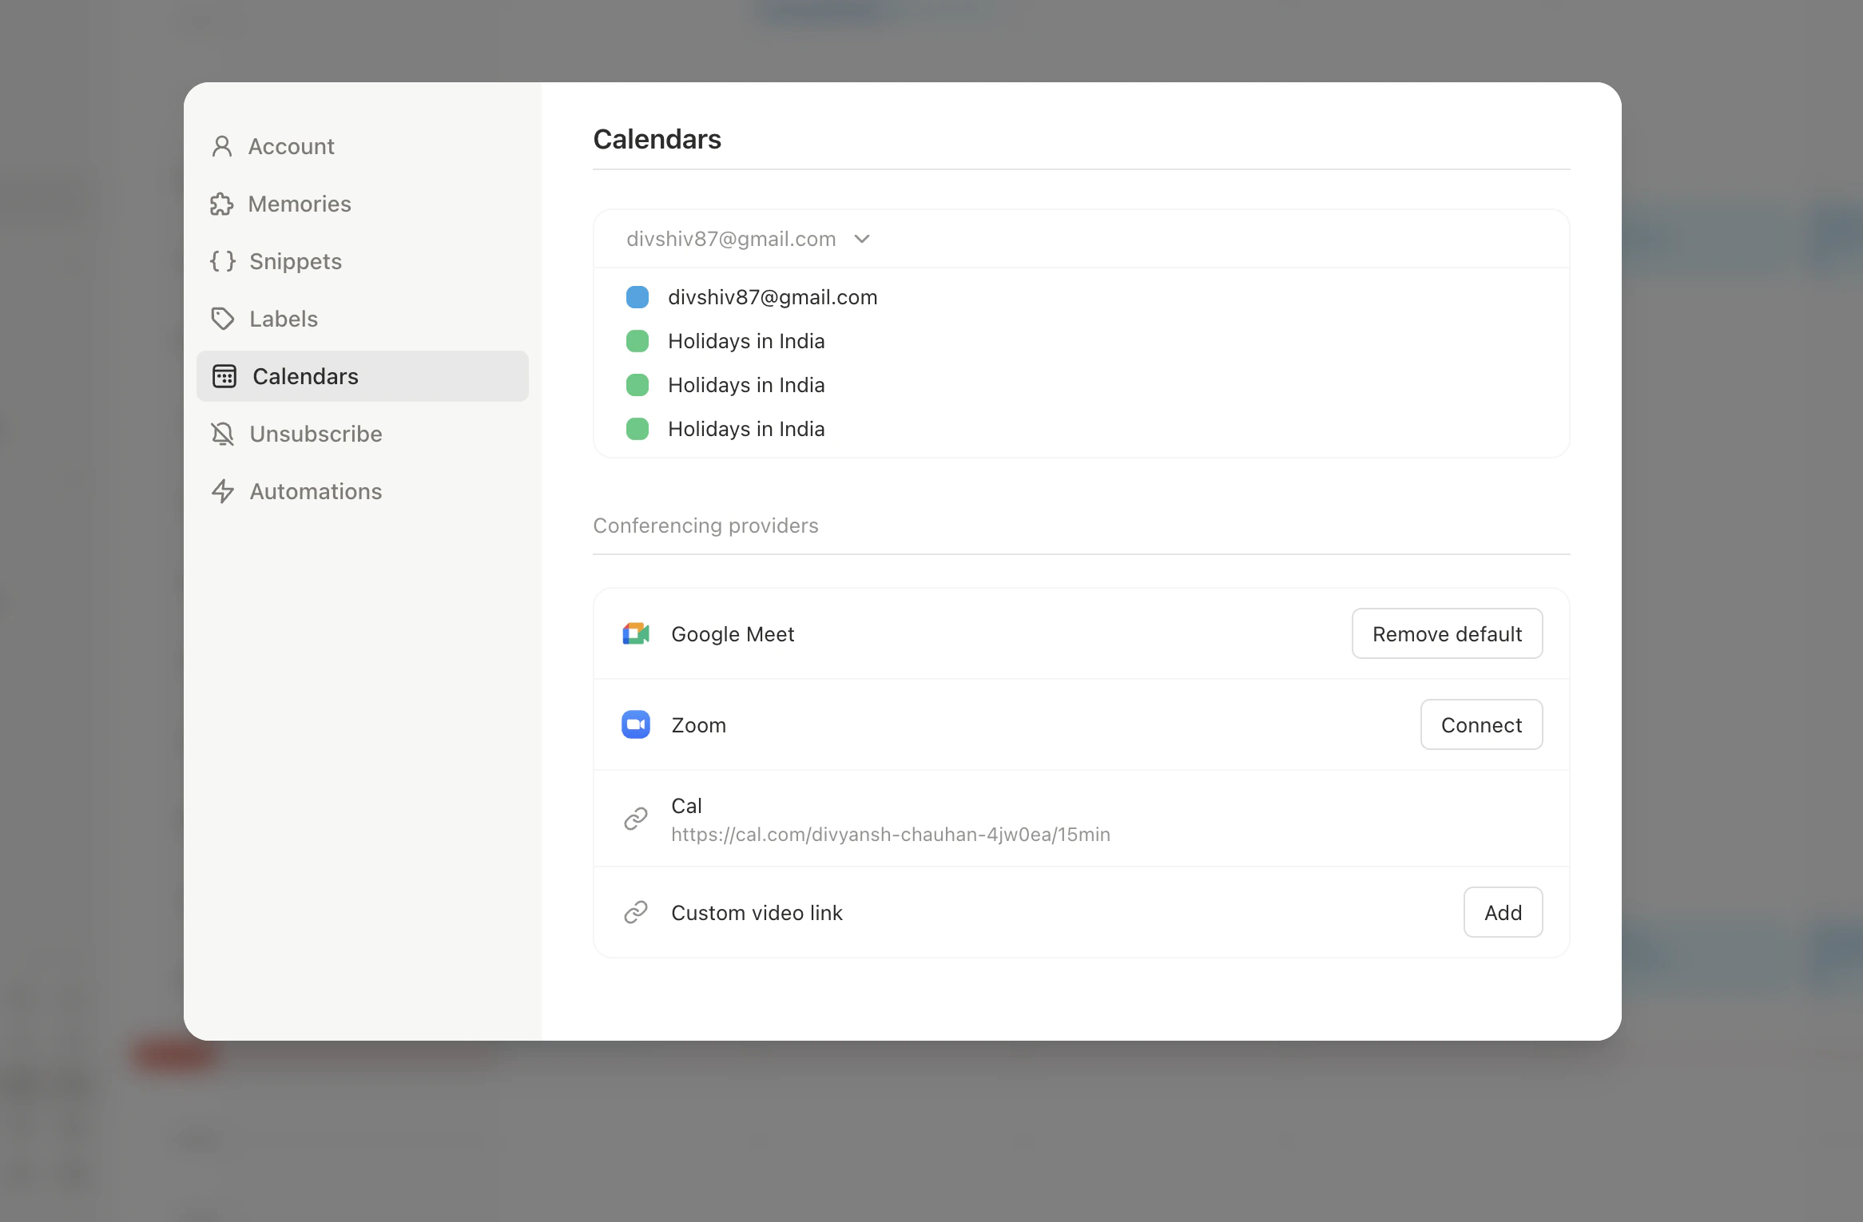Select the second Holidays in India calendar
1863x1222 pixels.
[1081, 385]
